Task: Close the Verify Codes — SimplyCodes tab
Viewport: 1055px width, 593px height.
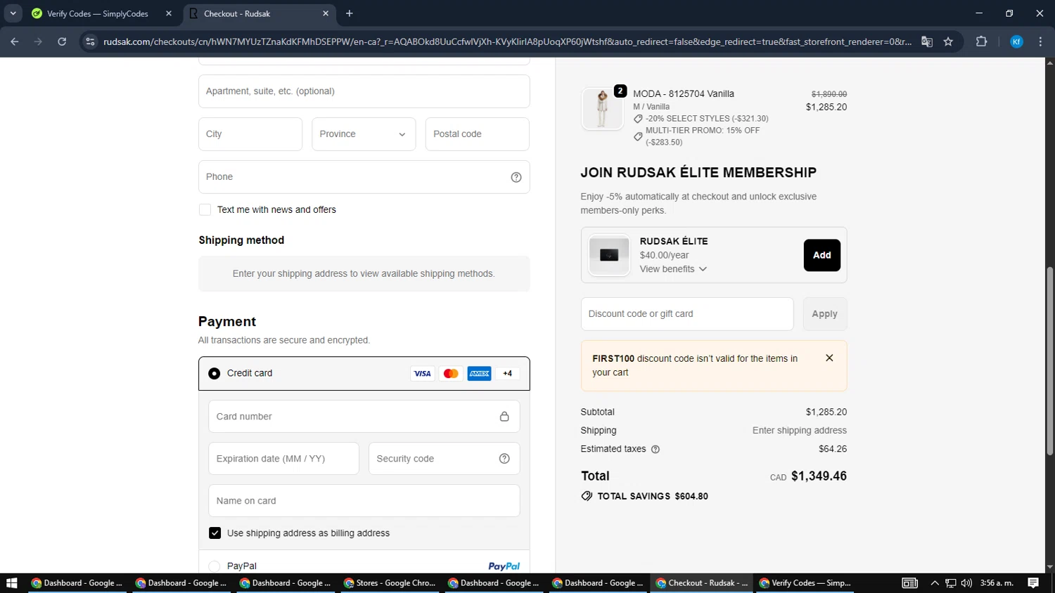Action: [169, 13]
